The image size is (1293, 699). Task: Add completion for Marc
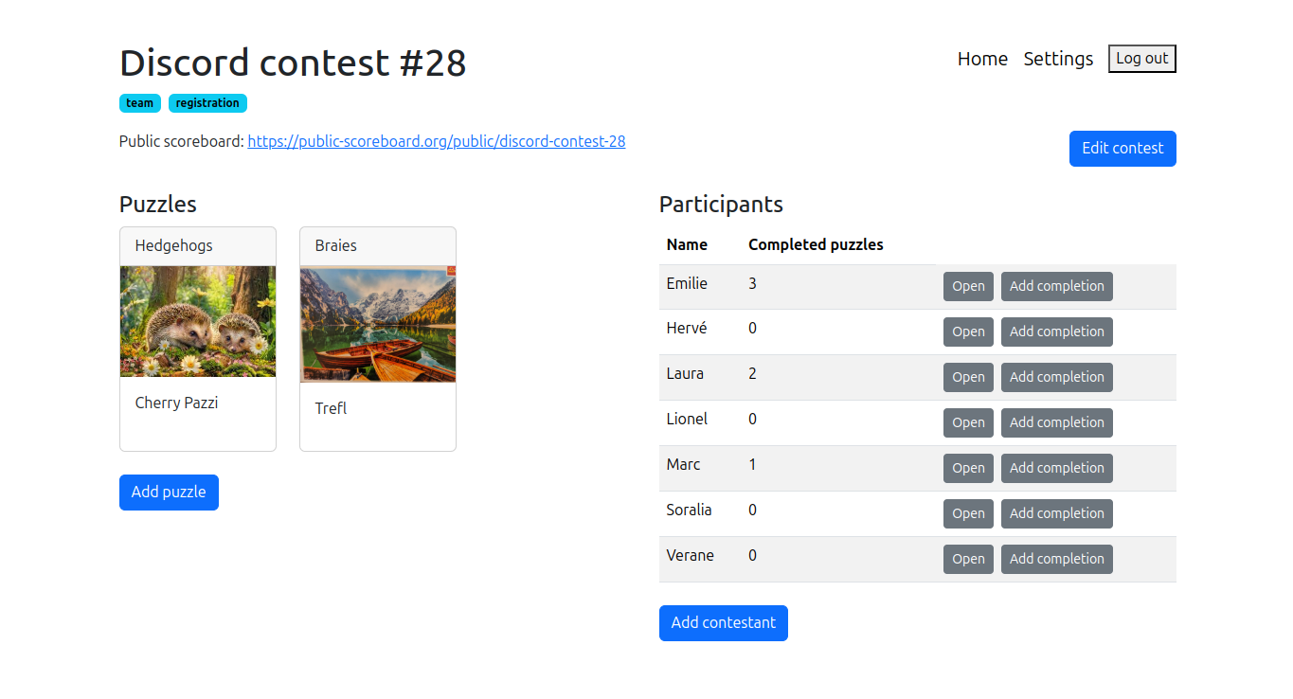[x=1057, y=469]
